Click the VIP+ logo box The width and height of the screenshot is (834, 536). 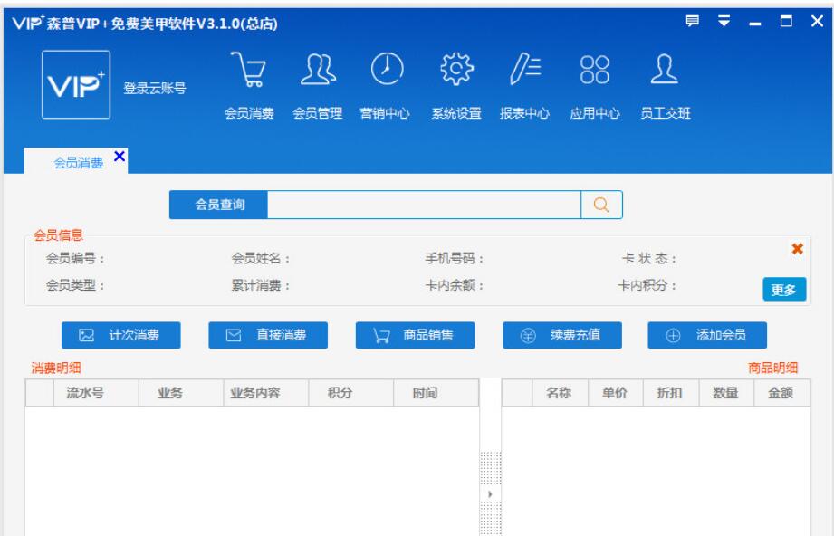pos(76,84)
